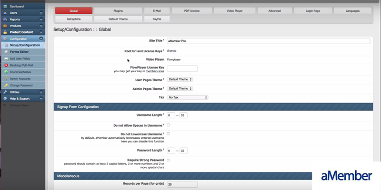This screenshot has height=190, width=381.
Task: Click the Site Title text field
Action: tap(268, 41)
